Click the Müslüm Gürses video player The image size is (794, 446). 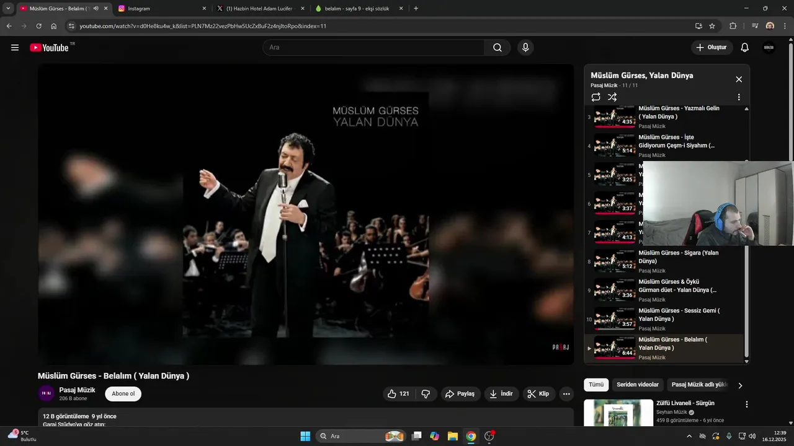306,214
